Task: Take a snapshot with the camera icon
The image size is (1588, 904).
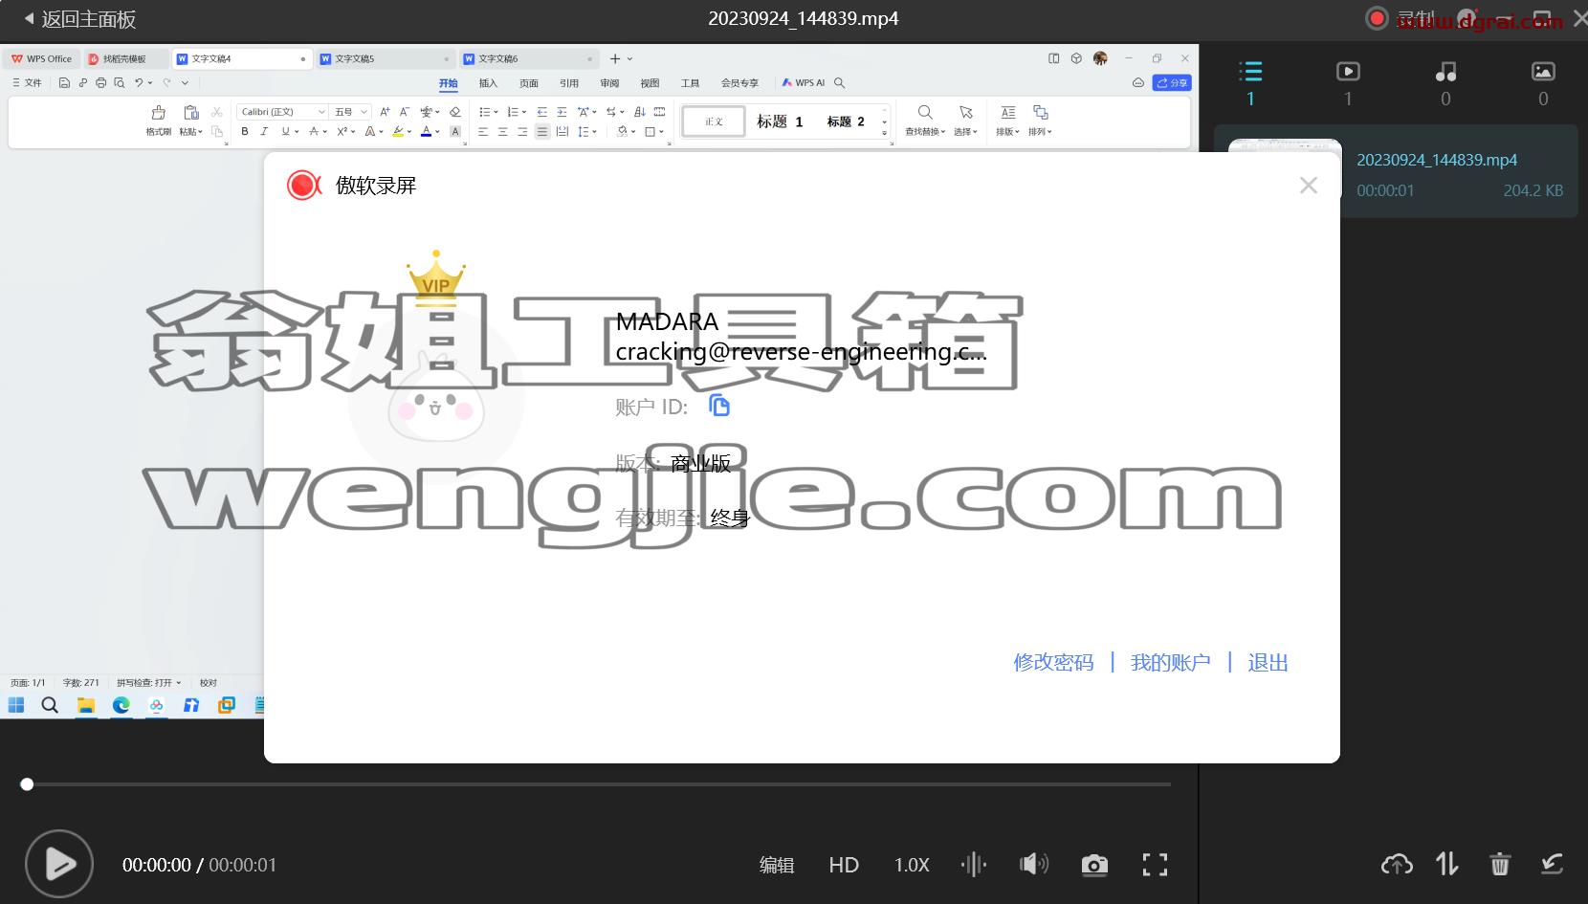Action: pos(1094,866)
